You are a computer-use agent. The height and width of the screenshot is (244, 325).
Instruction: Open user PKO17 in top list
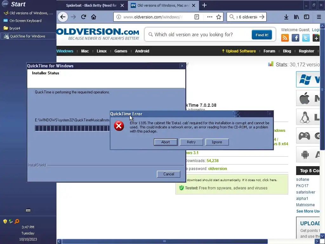[x=302, y=186]
